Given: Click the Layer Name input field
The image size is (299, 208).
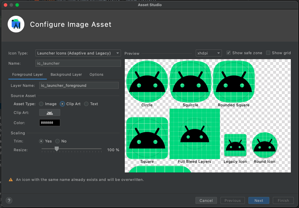Looking at the screenshot, I should (79, 85).
